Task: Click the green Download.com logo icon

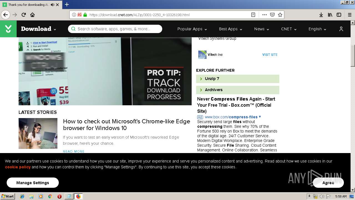Action: (x=8, y=29)
